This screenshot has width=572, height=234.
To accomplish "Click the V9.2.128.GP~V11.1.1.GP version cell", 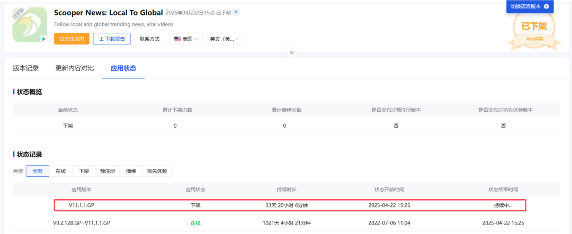I will (x=82, y=223).
